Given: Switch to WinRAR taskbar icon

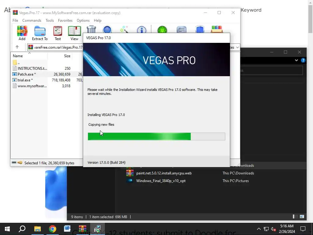Looking at the screenshot, I should pos(82,229).
